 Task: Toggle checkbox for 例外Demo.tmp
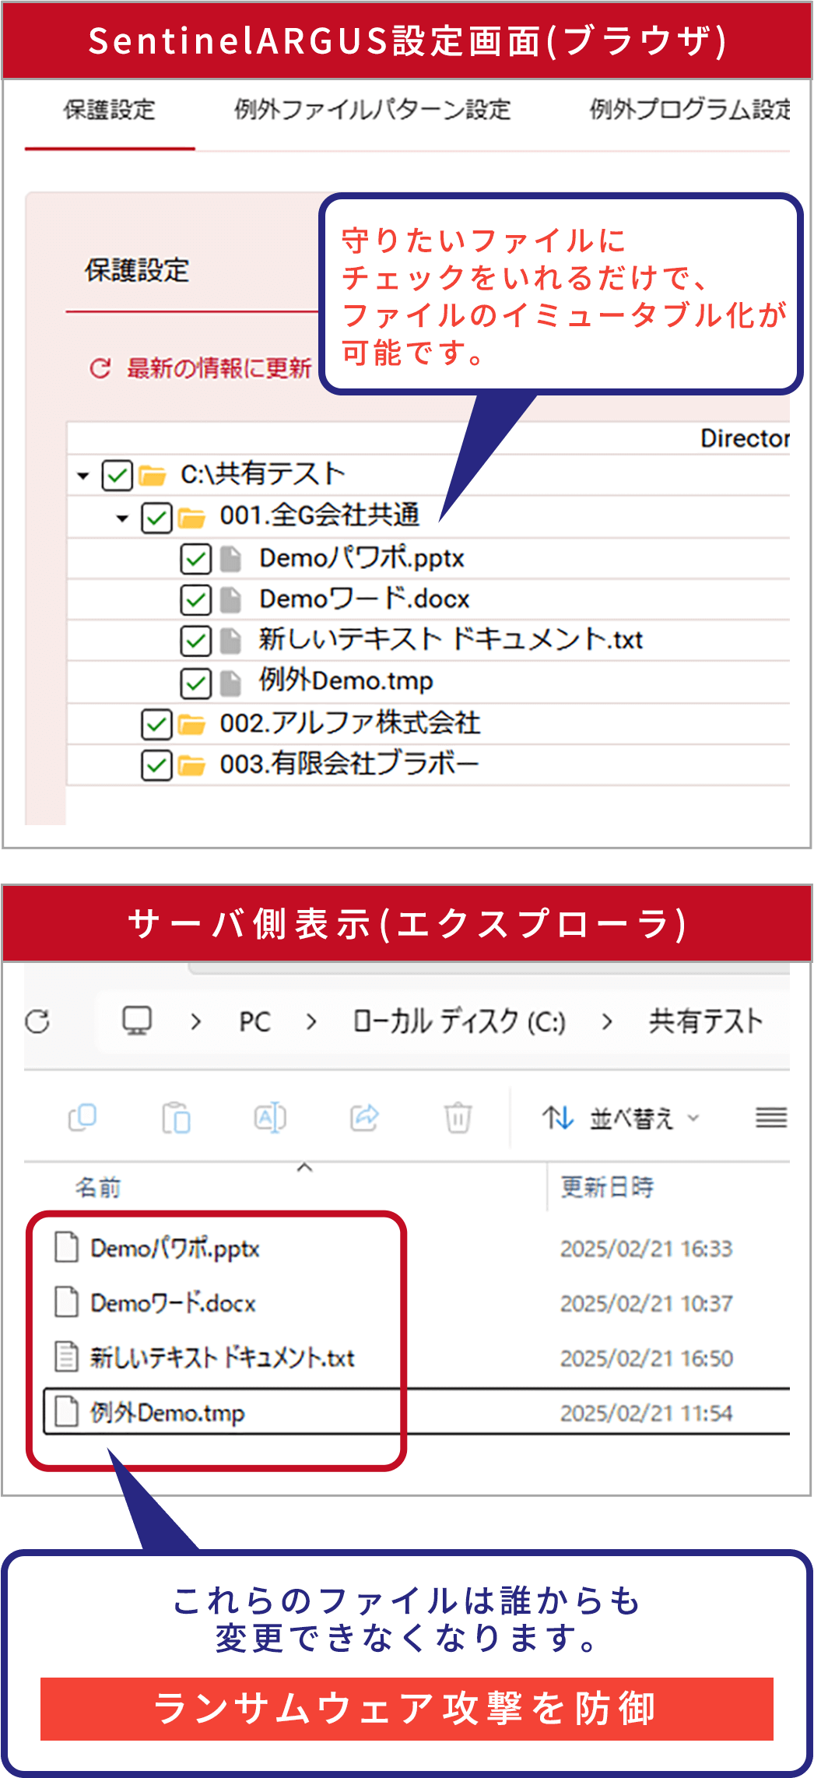tap(195, 683)
